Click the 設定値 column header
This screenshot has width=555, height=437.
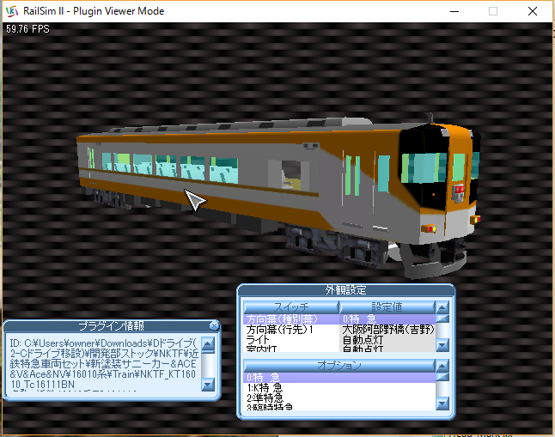tap(387, 307)
